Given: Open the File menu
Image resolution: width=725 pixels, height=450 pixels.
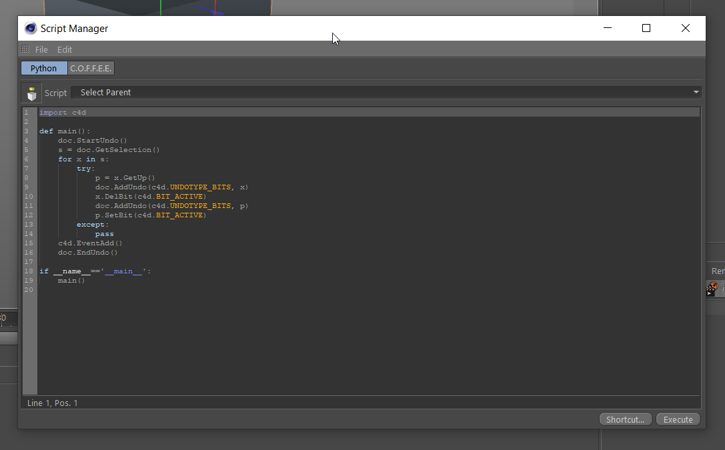Looking at the screenshot, I should (x=41, y=49).
